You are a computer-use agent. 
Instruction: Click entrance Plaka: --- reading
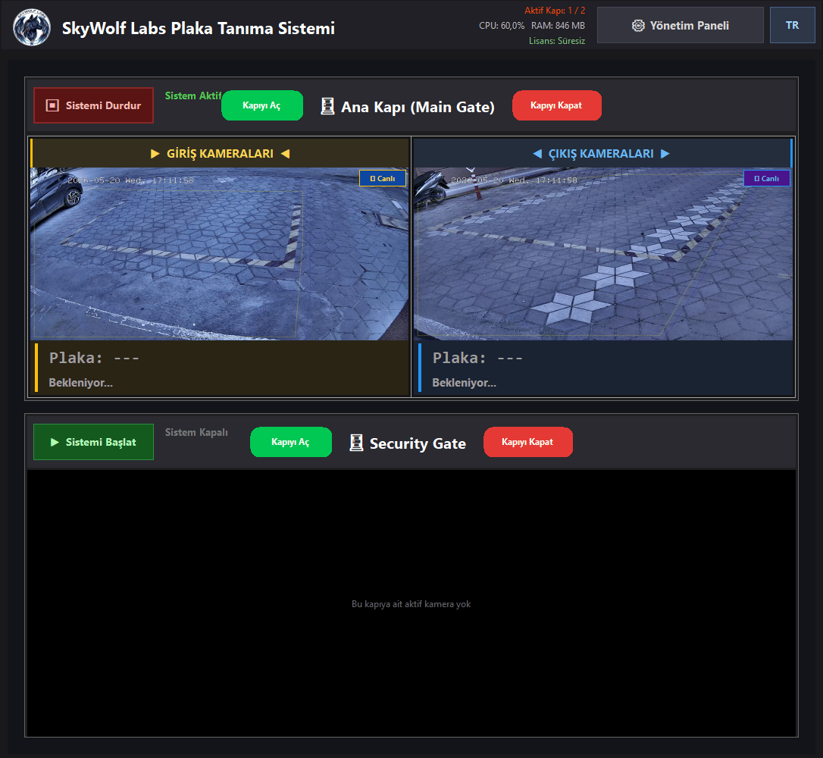click(94, 358)
